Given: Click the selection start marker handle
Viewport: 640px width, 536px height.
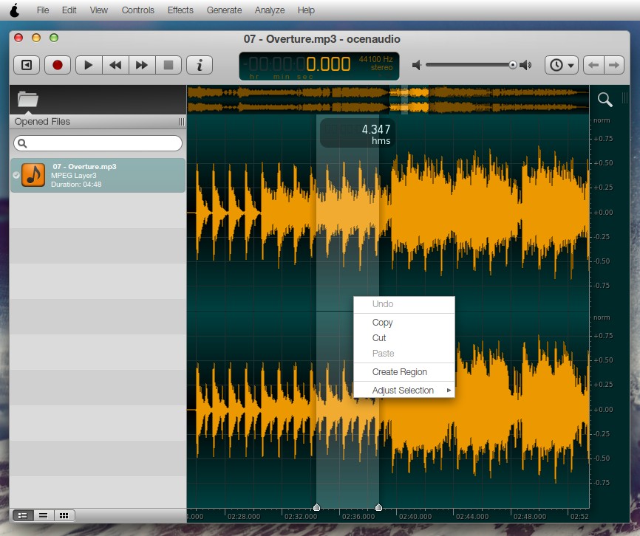Looking at the screenshot, I should coord(316,507).
